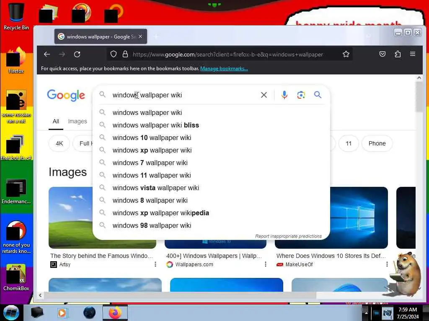Open the Firefox extensions menu
Image resolution: width=429 pixels, height=321 pixels.
tap(398, 54)
